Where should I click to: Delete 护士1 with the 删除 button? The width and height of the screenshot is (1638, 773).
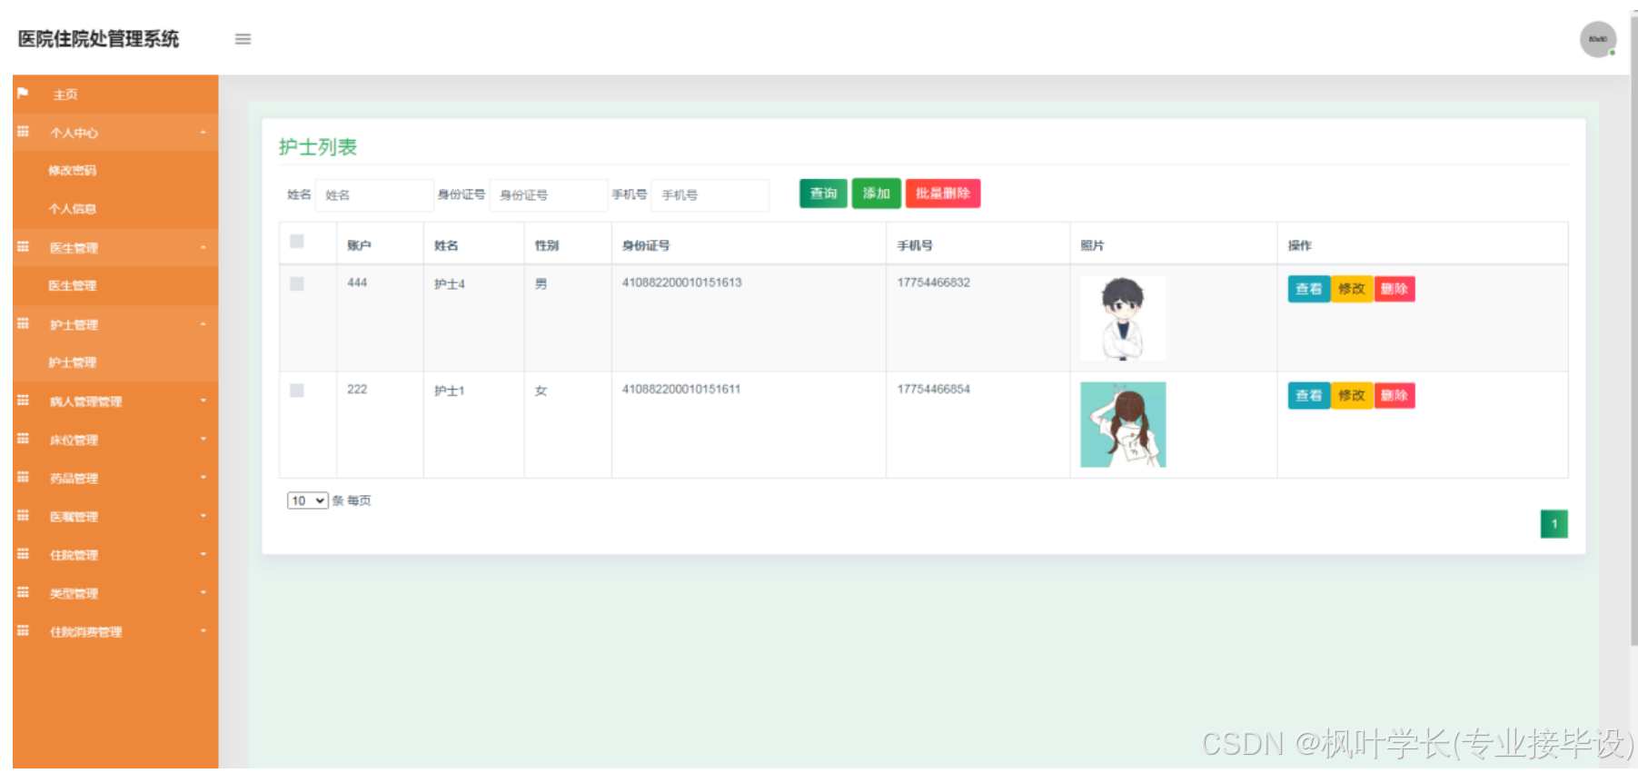point(1395,395)
